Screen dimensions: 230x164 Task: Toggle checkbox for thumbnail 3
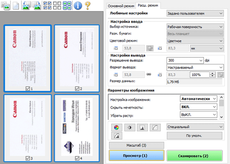[28, 158]
